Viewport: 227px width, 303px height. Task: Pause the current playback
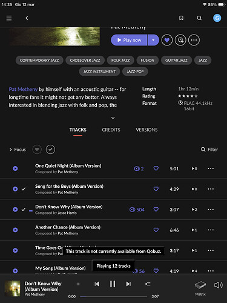tap(113, 284)
